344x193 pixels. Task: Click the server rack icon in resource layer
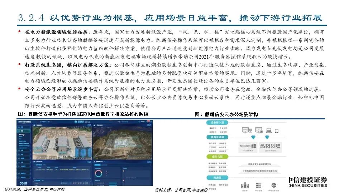(245, 185)
